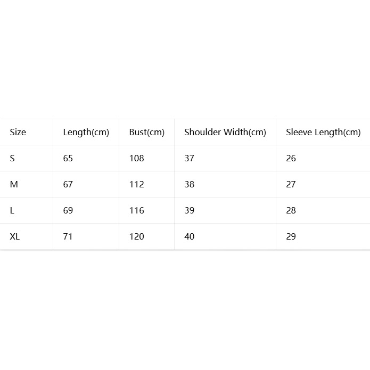This screenshot has height=370, width=370.
Task: Click the length value 71
Action: pyautogui.click(x=68, y=236)
